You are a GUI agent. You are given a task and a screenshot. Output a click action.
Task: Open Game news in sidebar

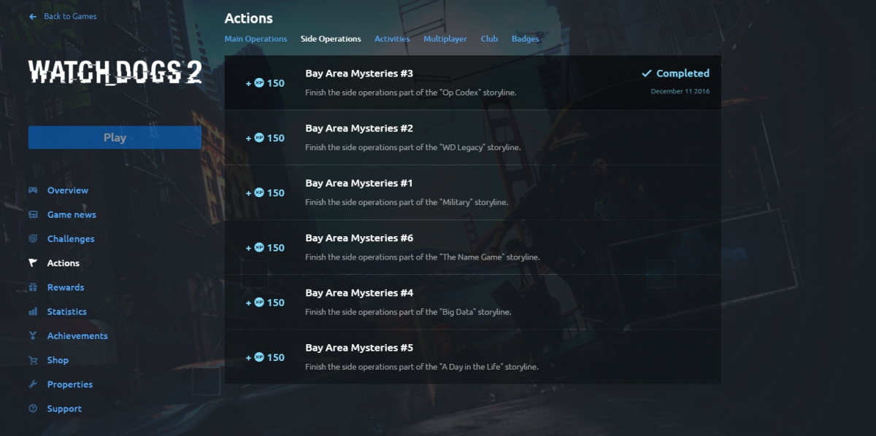pos(72,214)
